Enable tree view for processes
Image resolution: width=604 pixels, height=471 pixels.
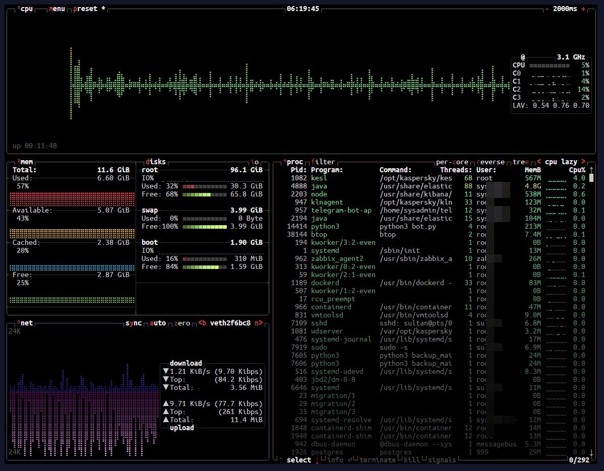pos(521,162)
